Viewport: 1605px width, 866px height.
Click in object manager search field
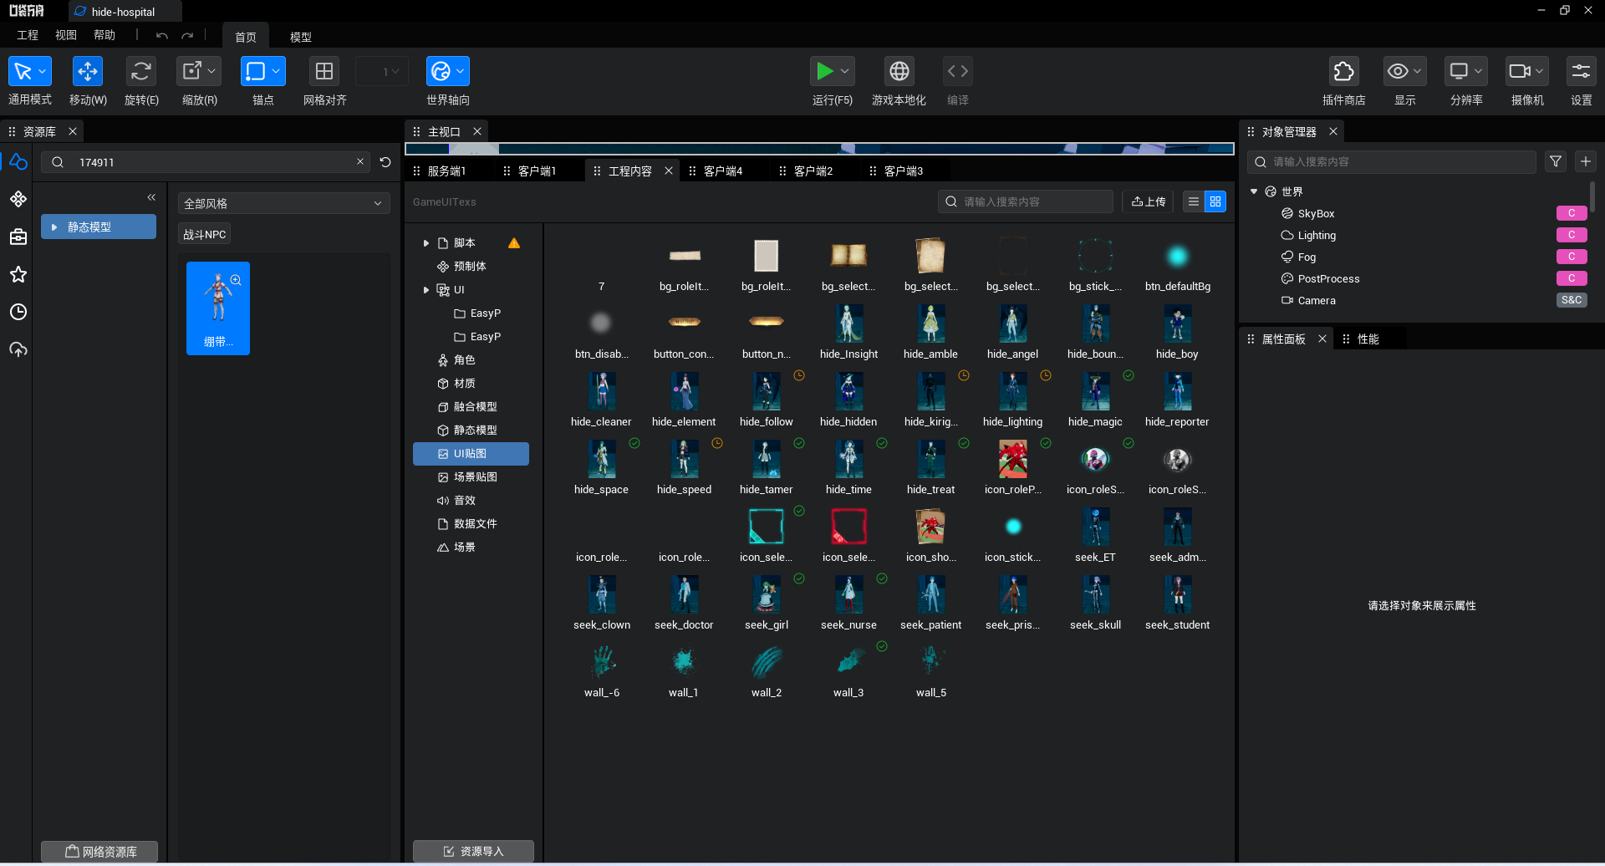pos(1392,161)
